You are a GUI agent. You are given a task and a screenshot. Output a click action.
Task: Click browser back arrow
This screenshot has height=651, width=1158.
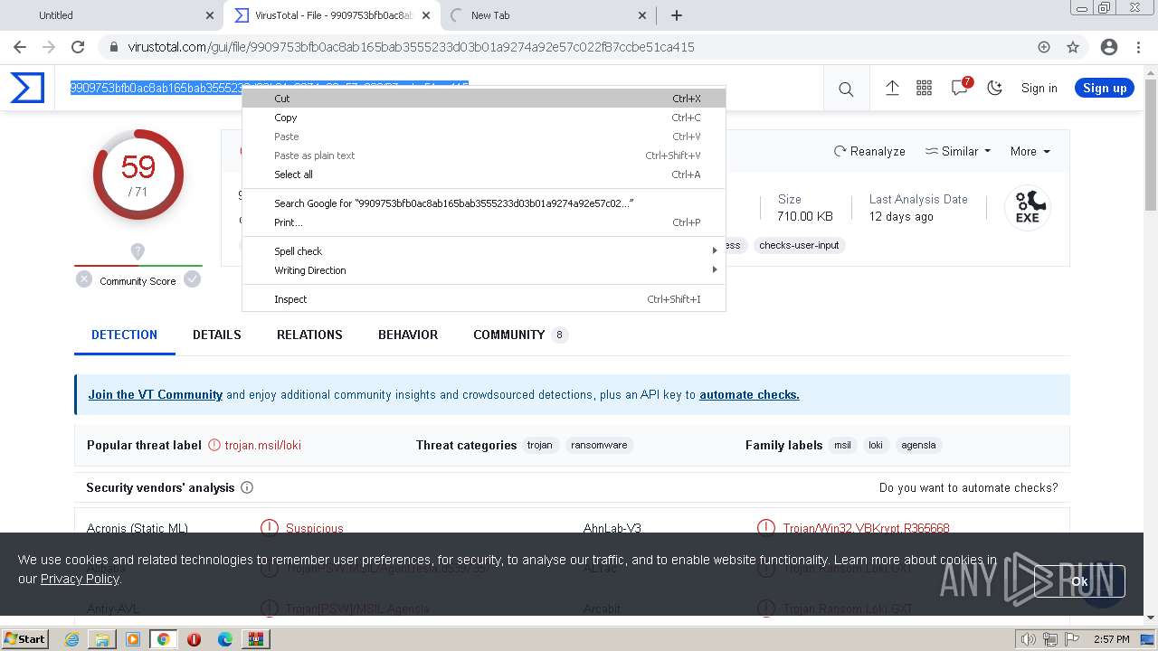(x=20, y=47)
